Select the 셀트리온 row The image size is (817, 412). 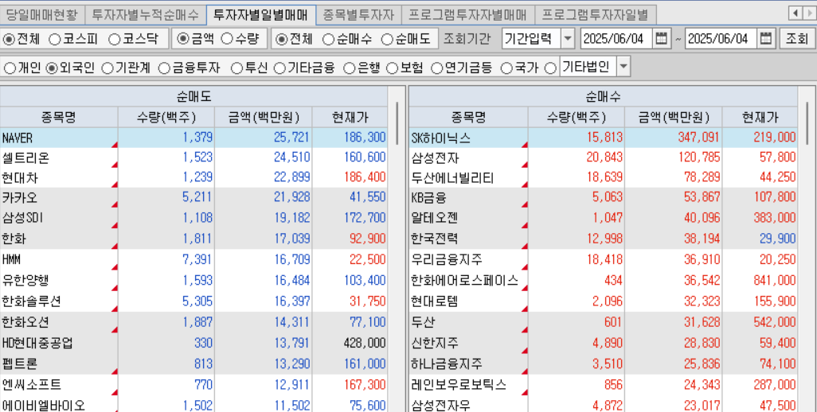coord(193,157)
